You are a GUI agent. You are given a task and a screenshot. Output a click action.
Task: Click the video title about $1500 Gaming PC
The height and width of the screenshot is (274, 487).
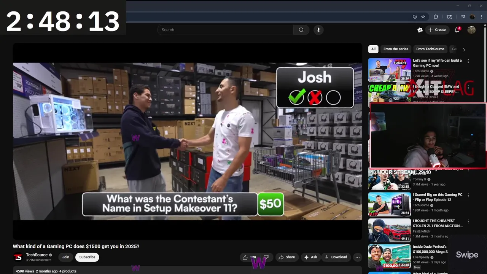[76, 247]
